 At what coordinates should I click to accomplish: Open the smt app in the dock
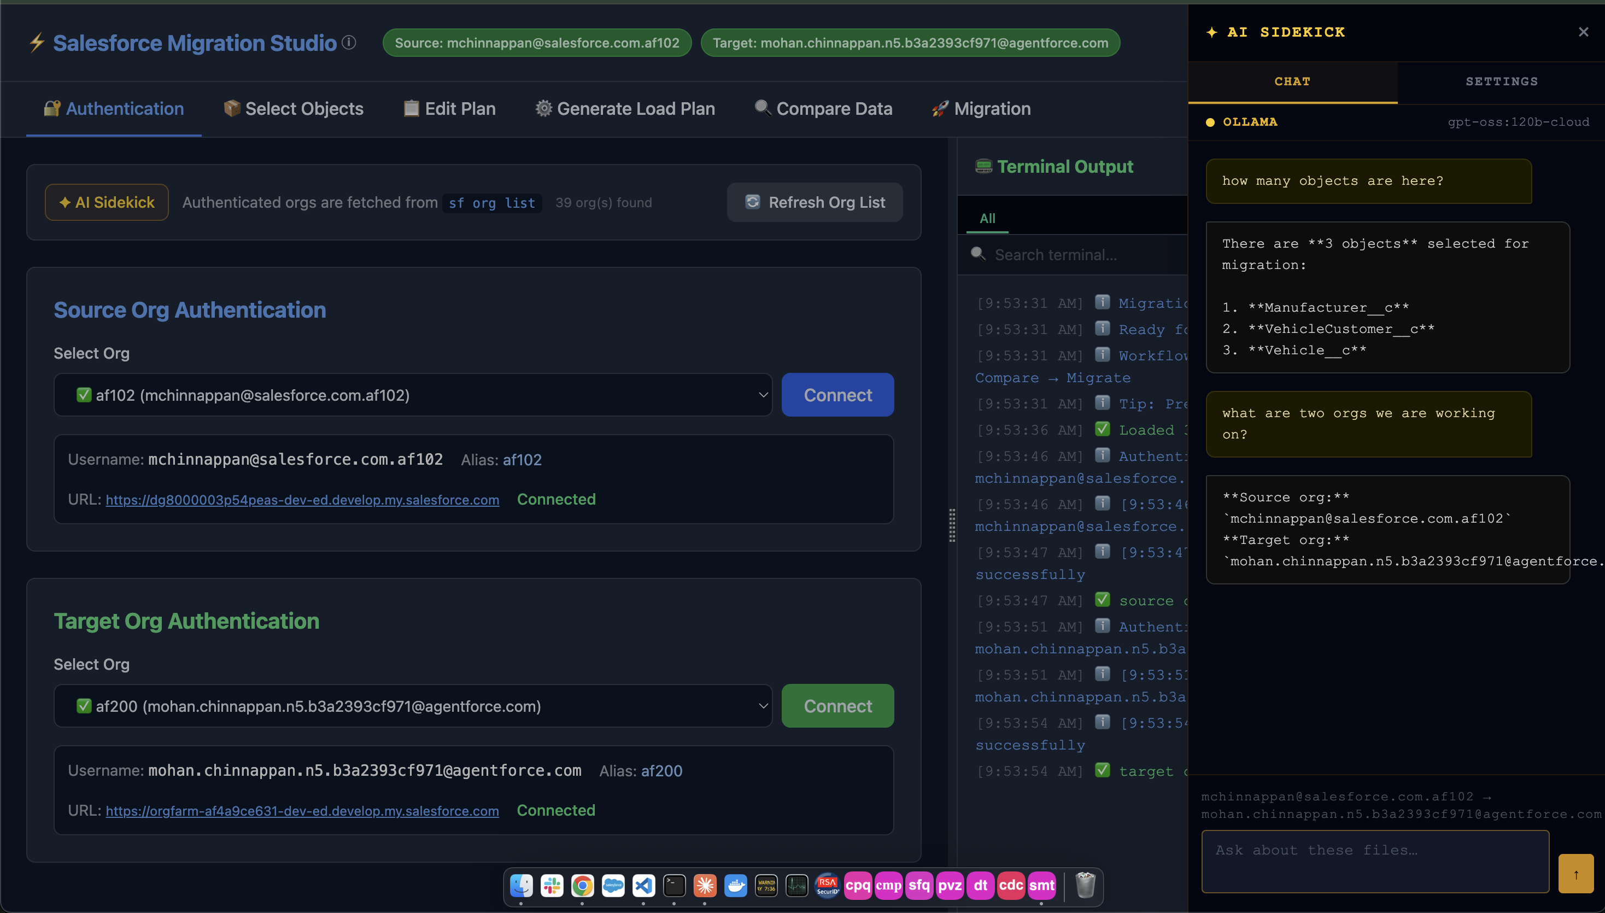click(x=1041, y=886)
